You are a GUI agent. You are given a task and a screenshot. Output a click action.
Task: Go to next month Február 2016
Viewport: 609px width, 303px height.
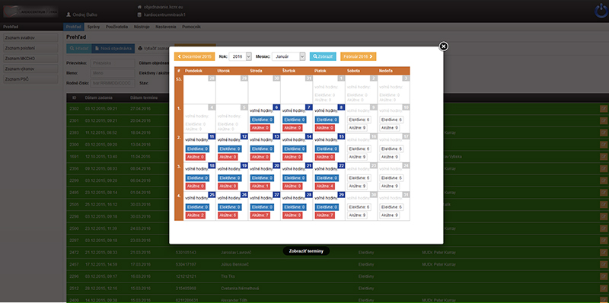pos(358,56)
